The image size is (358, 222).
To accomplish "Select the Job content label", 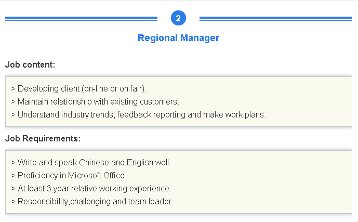I will (30, 64).
